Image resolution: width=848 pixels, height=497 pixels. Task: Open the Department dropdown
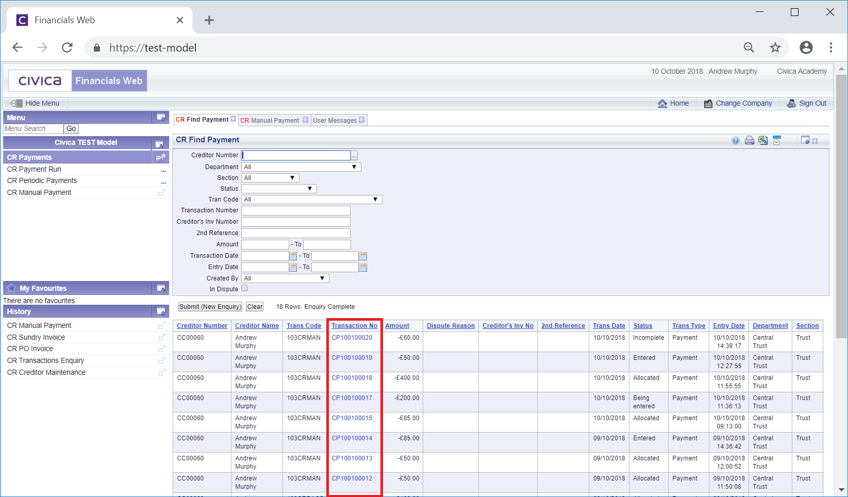click(301, 167)
